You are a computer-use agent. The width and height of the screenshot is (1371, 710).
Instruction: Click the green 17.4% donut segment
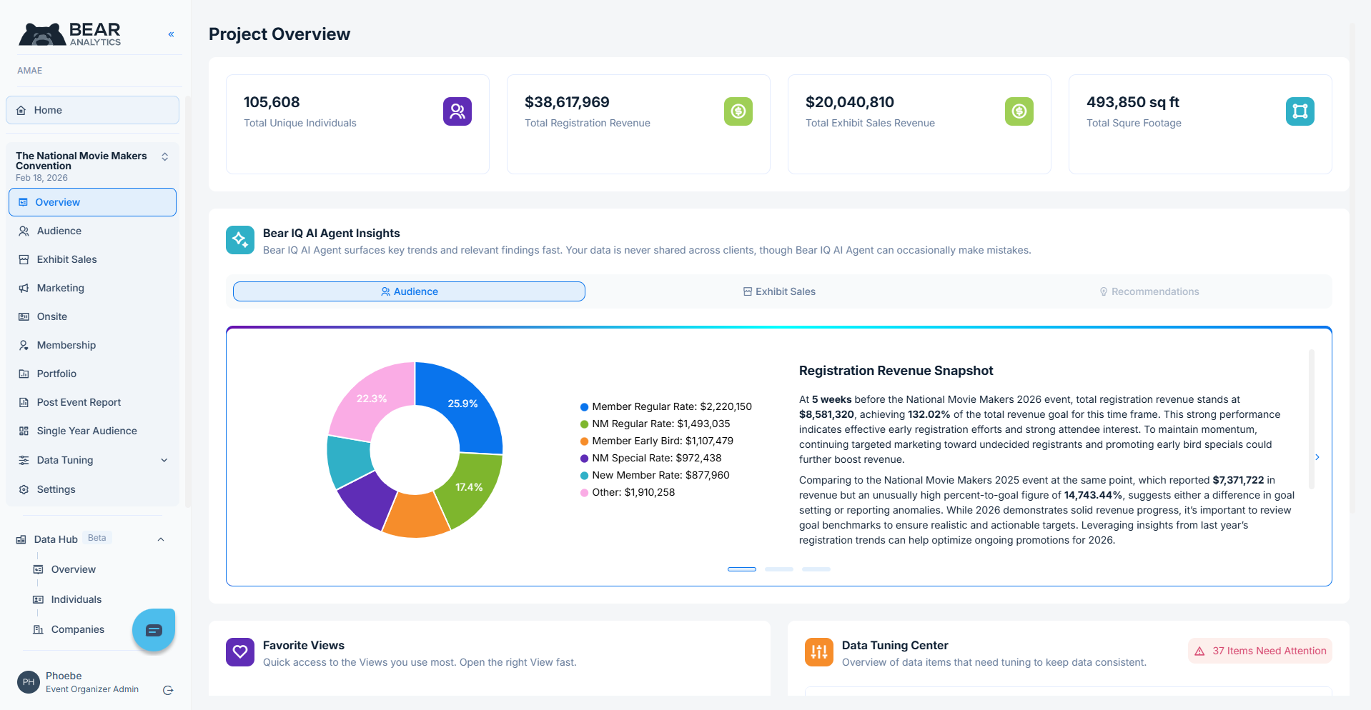tap(470, 487)
